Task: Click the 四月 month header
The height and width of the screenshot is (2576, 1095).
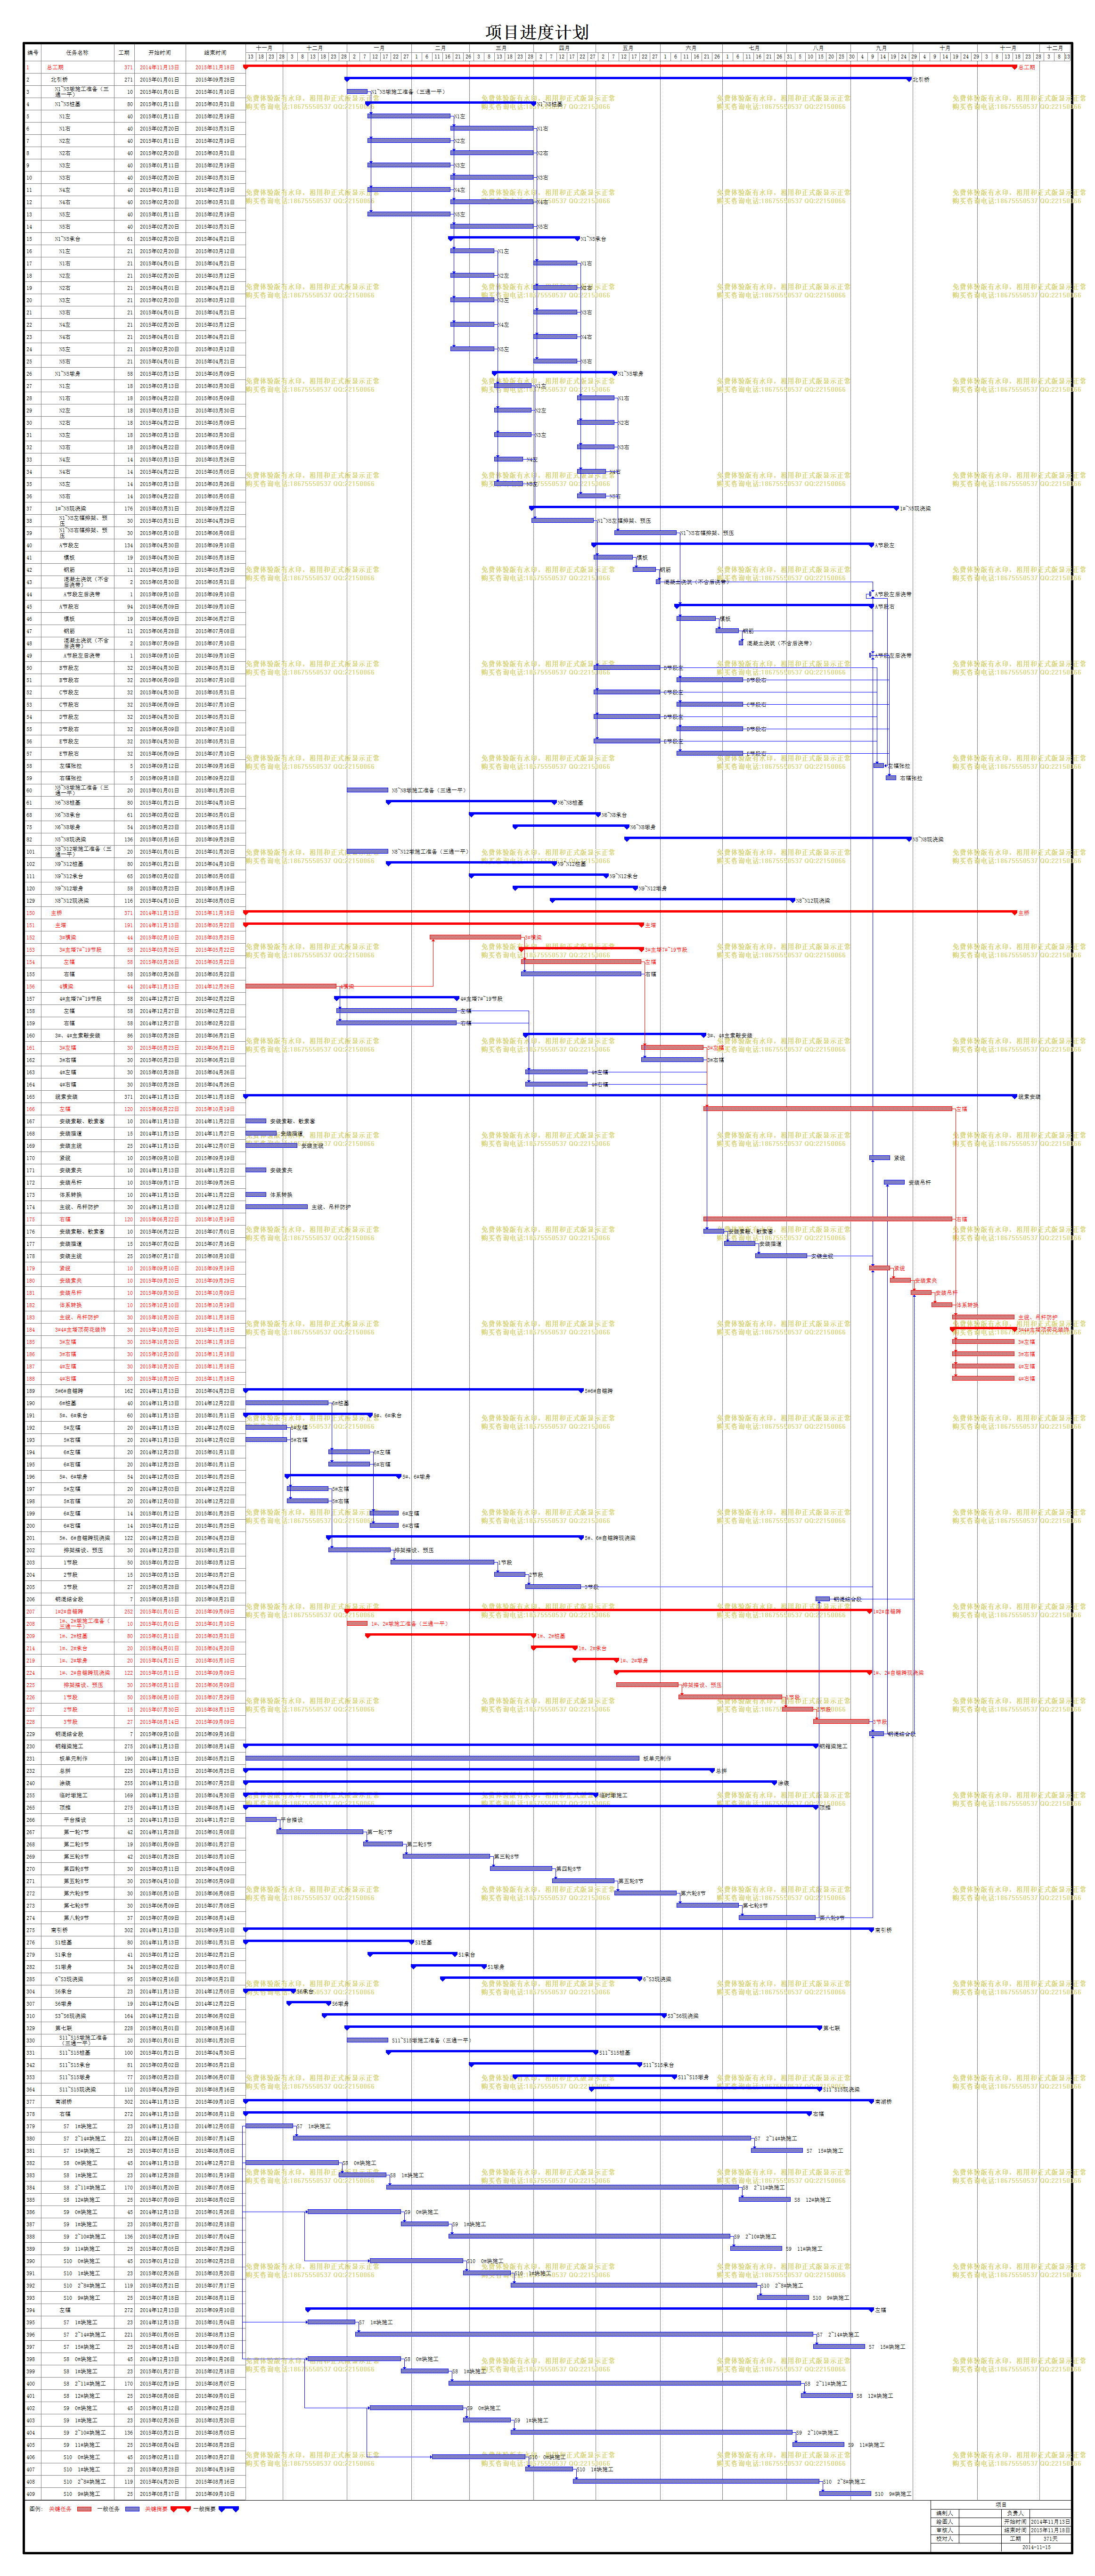Action: pyautogui.click(x=564, y=48)
